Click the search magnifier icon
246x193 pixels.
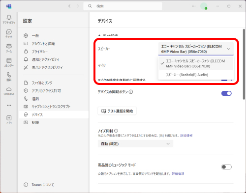point(90,6)
